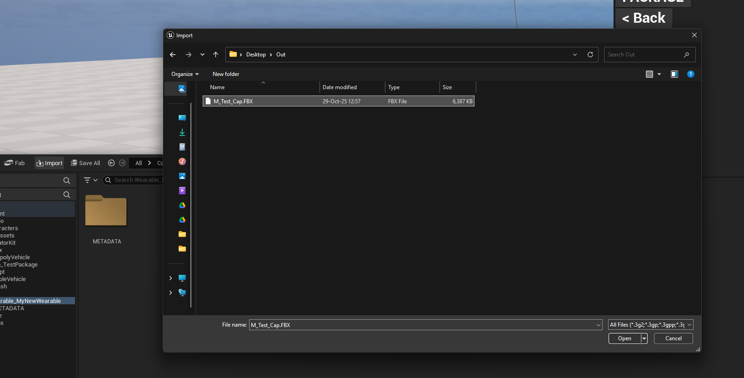Refresh the Out folder listing
Image resolution: width=744 pixels, height=378 pixels.
tap(590, 55)
